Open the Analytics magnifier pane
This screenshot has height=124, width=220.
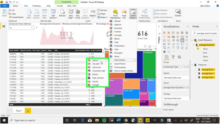(x=179, y=57)
